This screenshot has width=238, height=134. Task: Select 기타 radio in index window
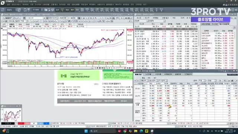coord(172,18)
